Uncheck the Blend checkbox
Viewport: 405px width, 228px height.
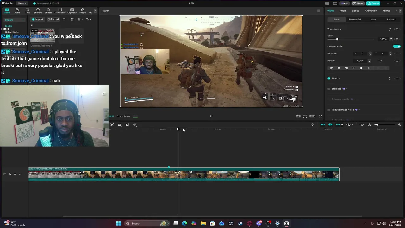pyautogui.click(x=329, y=79)
